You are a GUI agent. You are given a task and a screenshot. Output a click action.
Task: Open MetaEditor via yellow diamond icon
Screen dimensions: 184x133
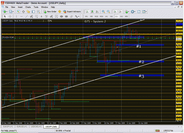tap(60, 11)
